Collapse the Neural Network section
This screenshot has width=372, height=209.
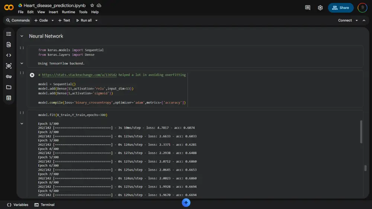tap(22, 36)
